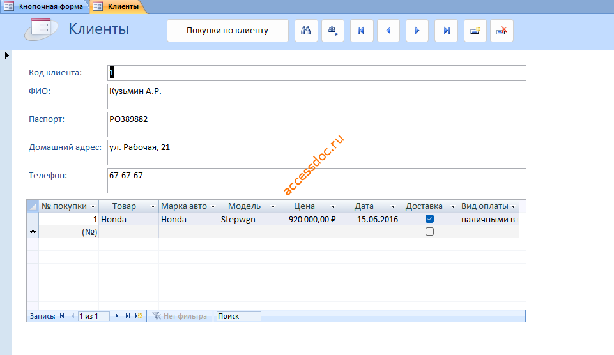Click subform next record navigation arrow
Image resolution: width=614 pixels, height=355 pixels.
coord(117,316)
